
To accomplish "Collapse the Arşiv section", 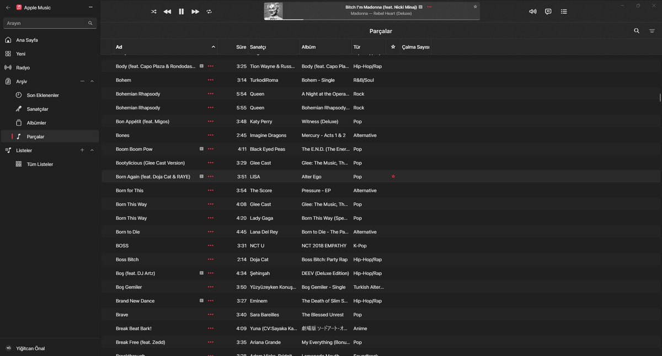I will (92, 82).
